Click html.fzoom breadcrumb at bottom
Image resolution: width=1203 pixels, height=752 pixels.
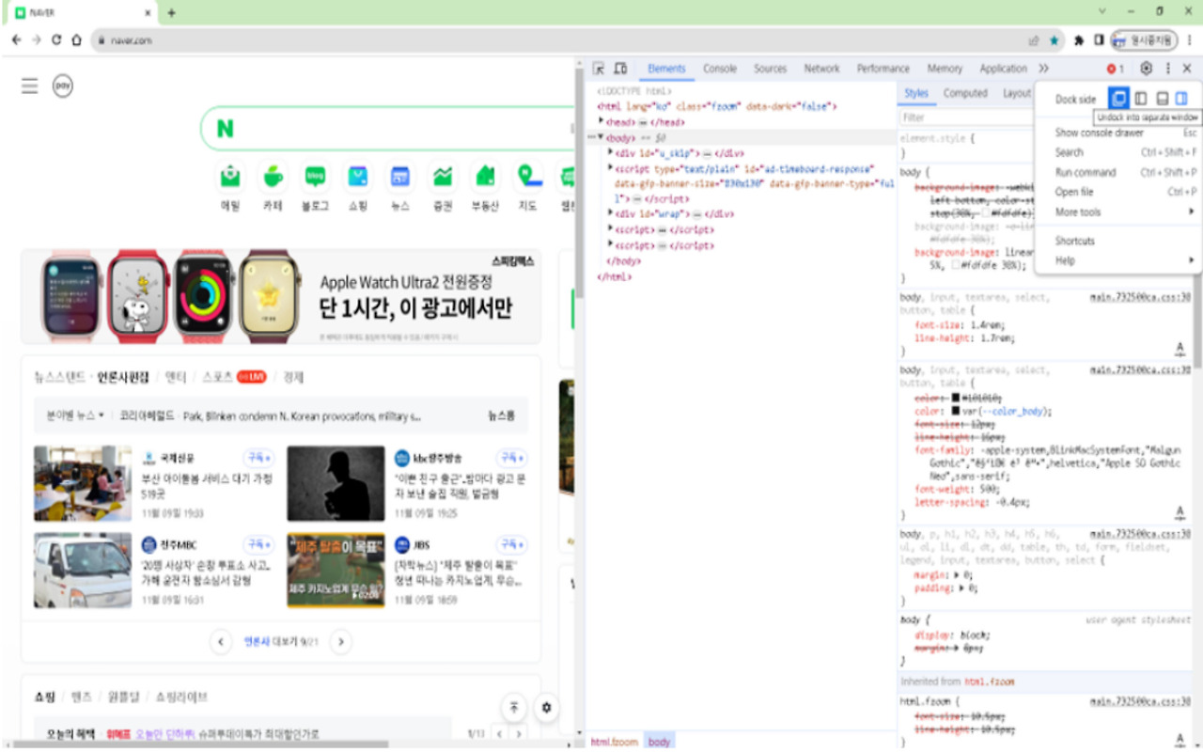(x=614, y=742)
